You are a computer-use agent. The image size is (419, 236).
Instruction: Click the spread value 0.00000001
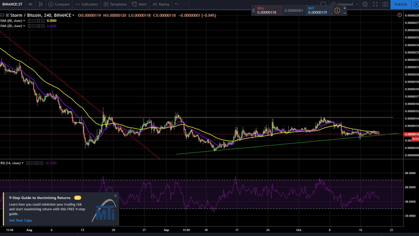[x=294, y=10]
